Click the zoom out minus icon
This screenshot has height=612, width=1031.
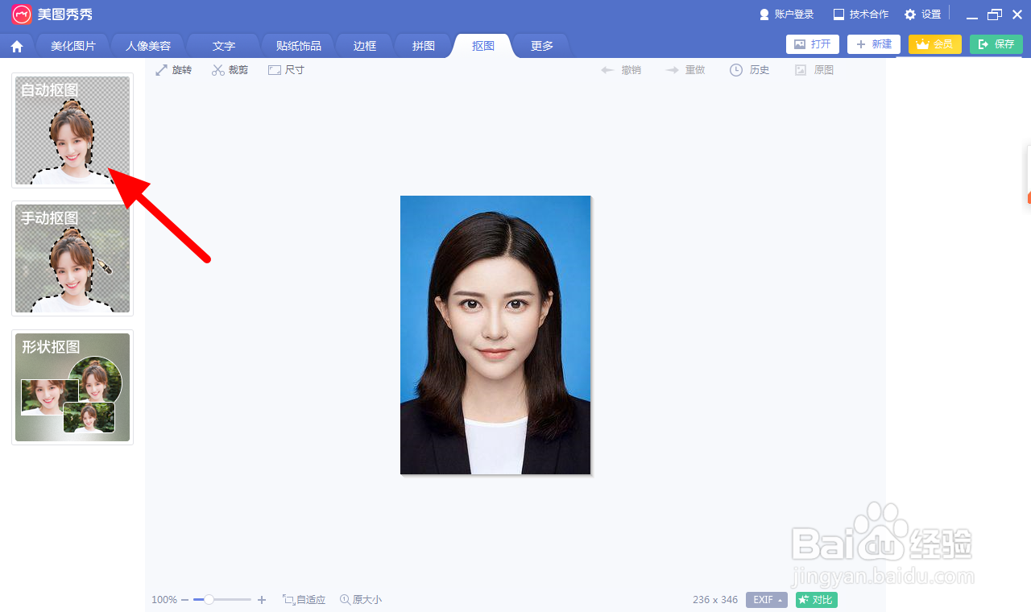tap(184, 600)
